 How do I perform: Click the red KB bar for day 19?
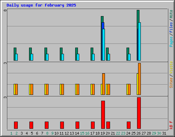[x=103, y=115]
